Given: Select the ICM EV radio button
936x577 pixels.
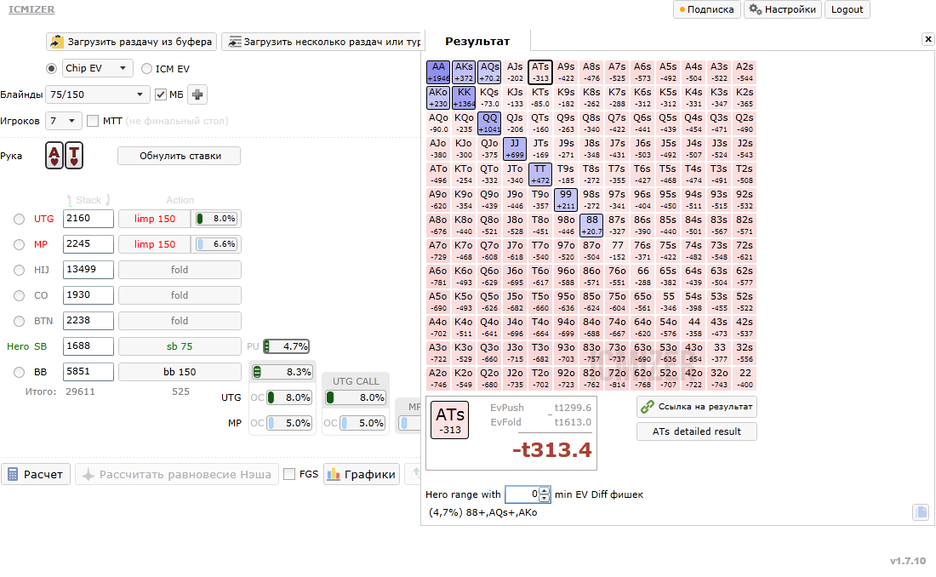Looking at the screenshot, I should [x=146, y=69].
